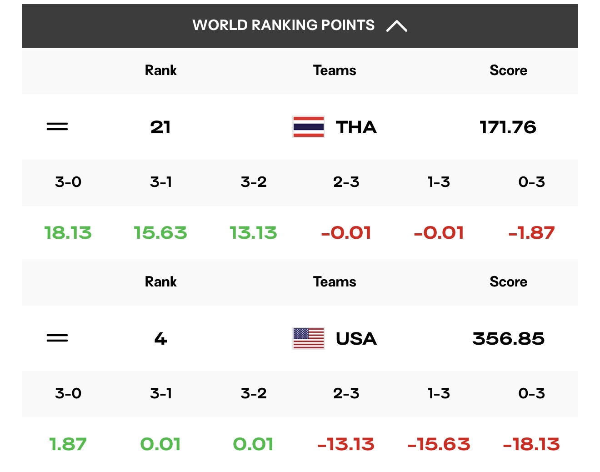The height and width of the screenshot is (472, 600).
Task: Click the -13.13 red points value
Action: pos(346,444)
